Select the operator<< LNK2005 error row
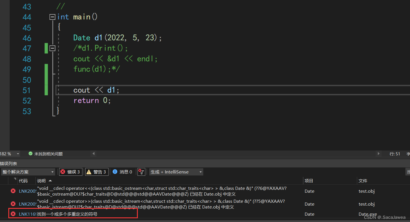This screenshot has width=410, height=222. pos(205,191)
